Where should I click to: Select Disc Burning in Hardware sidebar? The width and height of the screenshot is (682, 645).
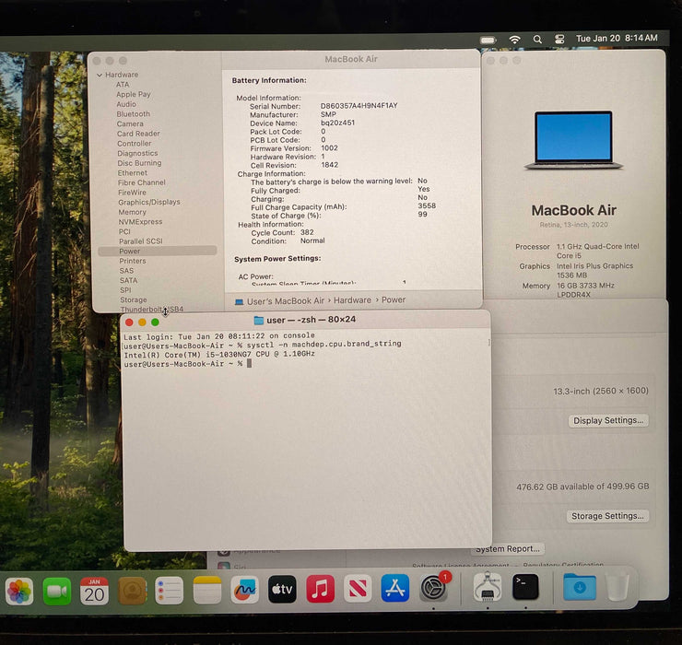[x=139, y=163]
